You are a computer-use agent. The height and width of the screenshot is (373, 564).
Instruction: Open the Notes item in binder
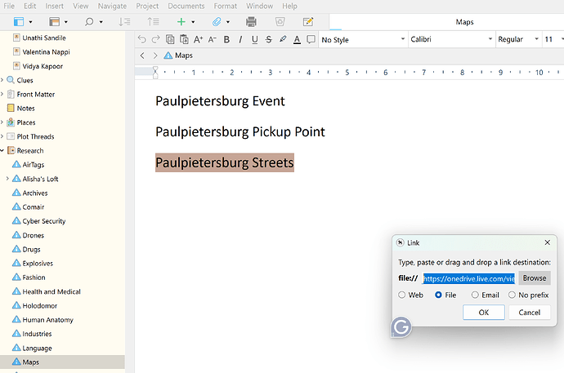26,109
